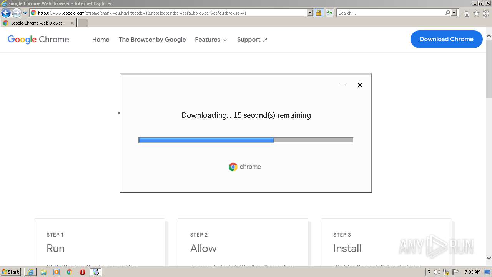Viewport: 492px width, 277px height.
Task: Click the volume speaker icon in the system tray
Action: coord(437,272)
